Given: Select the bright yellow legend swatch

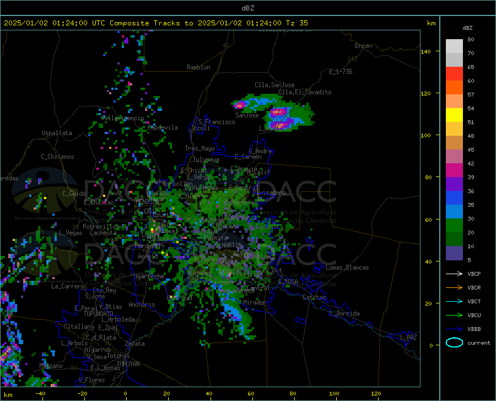Looking at the screenshot, I should point(454,115).
